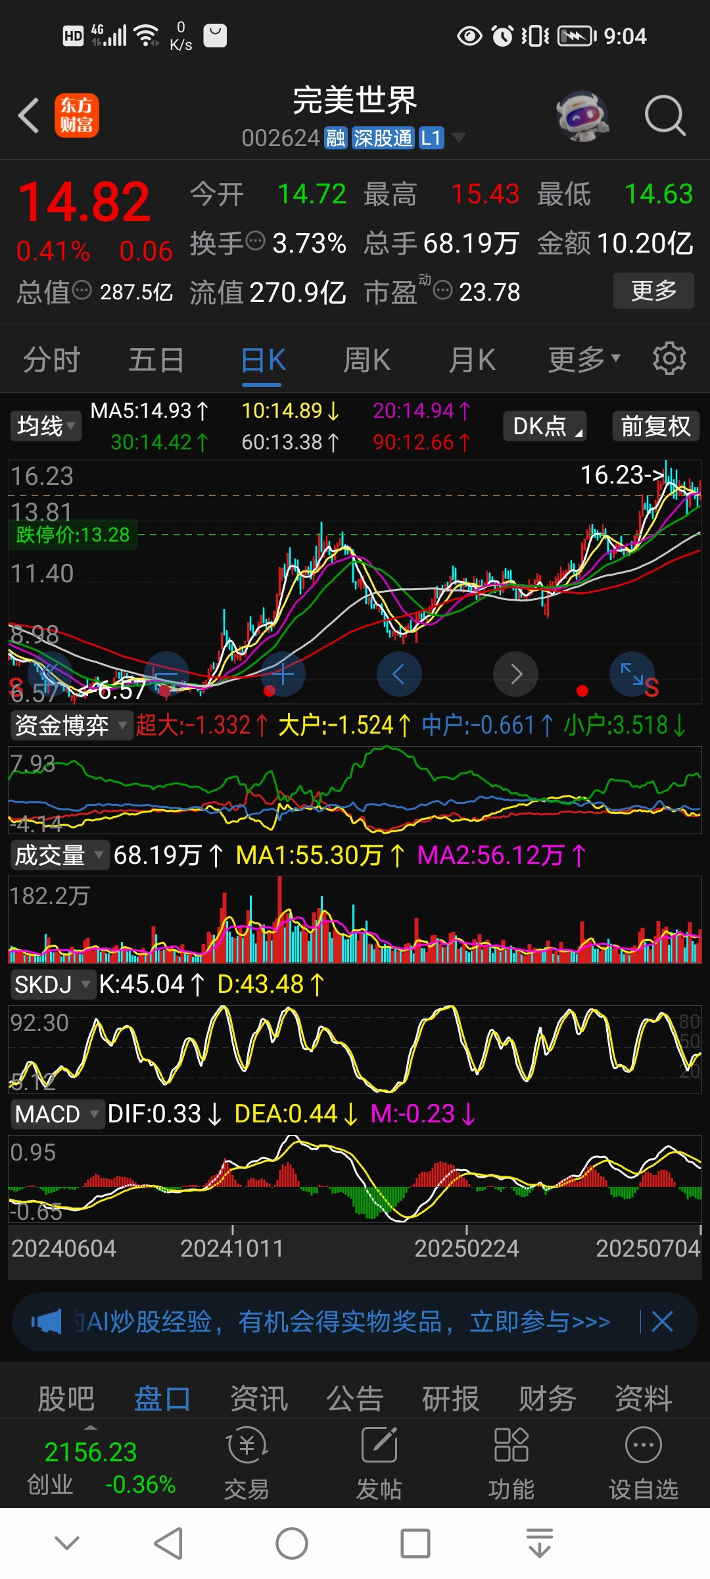Tap the 更多 quote details button

coord(653,290)
